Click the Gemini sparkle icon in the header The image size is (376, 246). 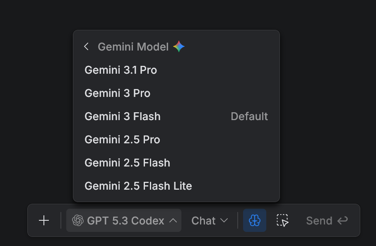178,46
